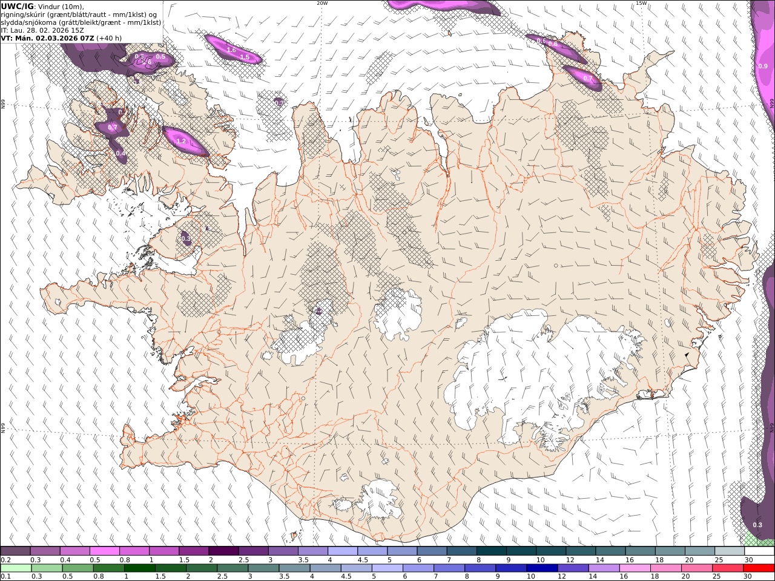Image resolution: width=775 pixels, height=581 pixels.
Task: Click the upper legend swatch between 4 and 4.5
Action: (343, 551)
